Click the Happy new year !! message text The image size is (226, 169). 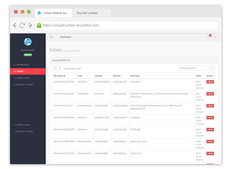coord(139,142)
